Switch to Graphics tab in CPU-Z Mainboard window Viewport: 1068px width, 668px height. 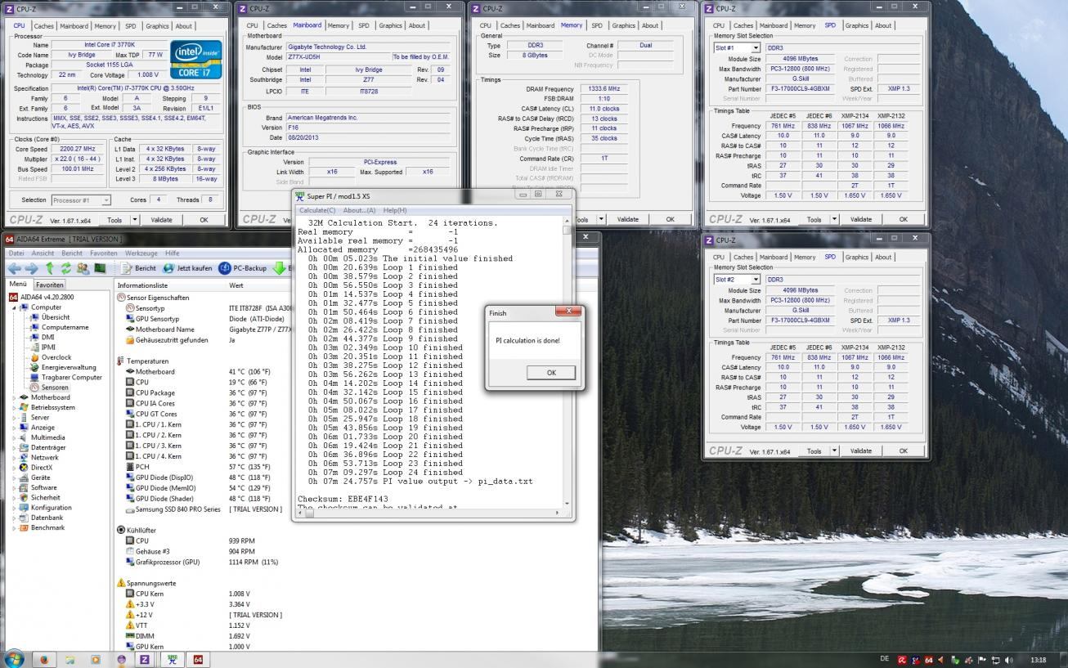[390, 25]
